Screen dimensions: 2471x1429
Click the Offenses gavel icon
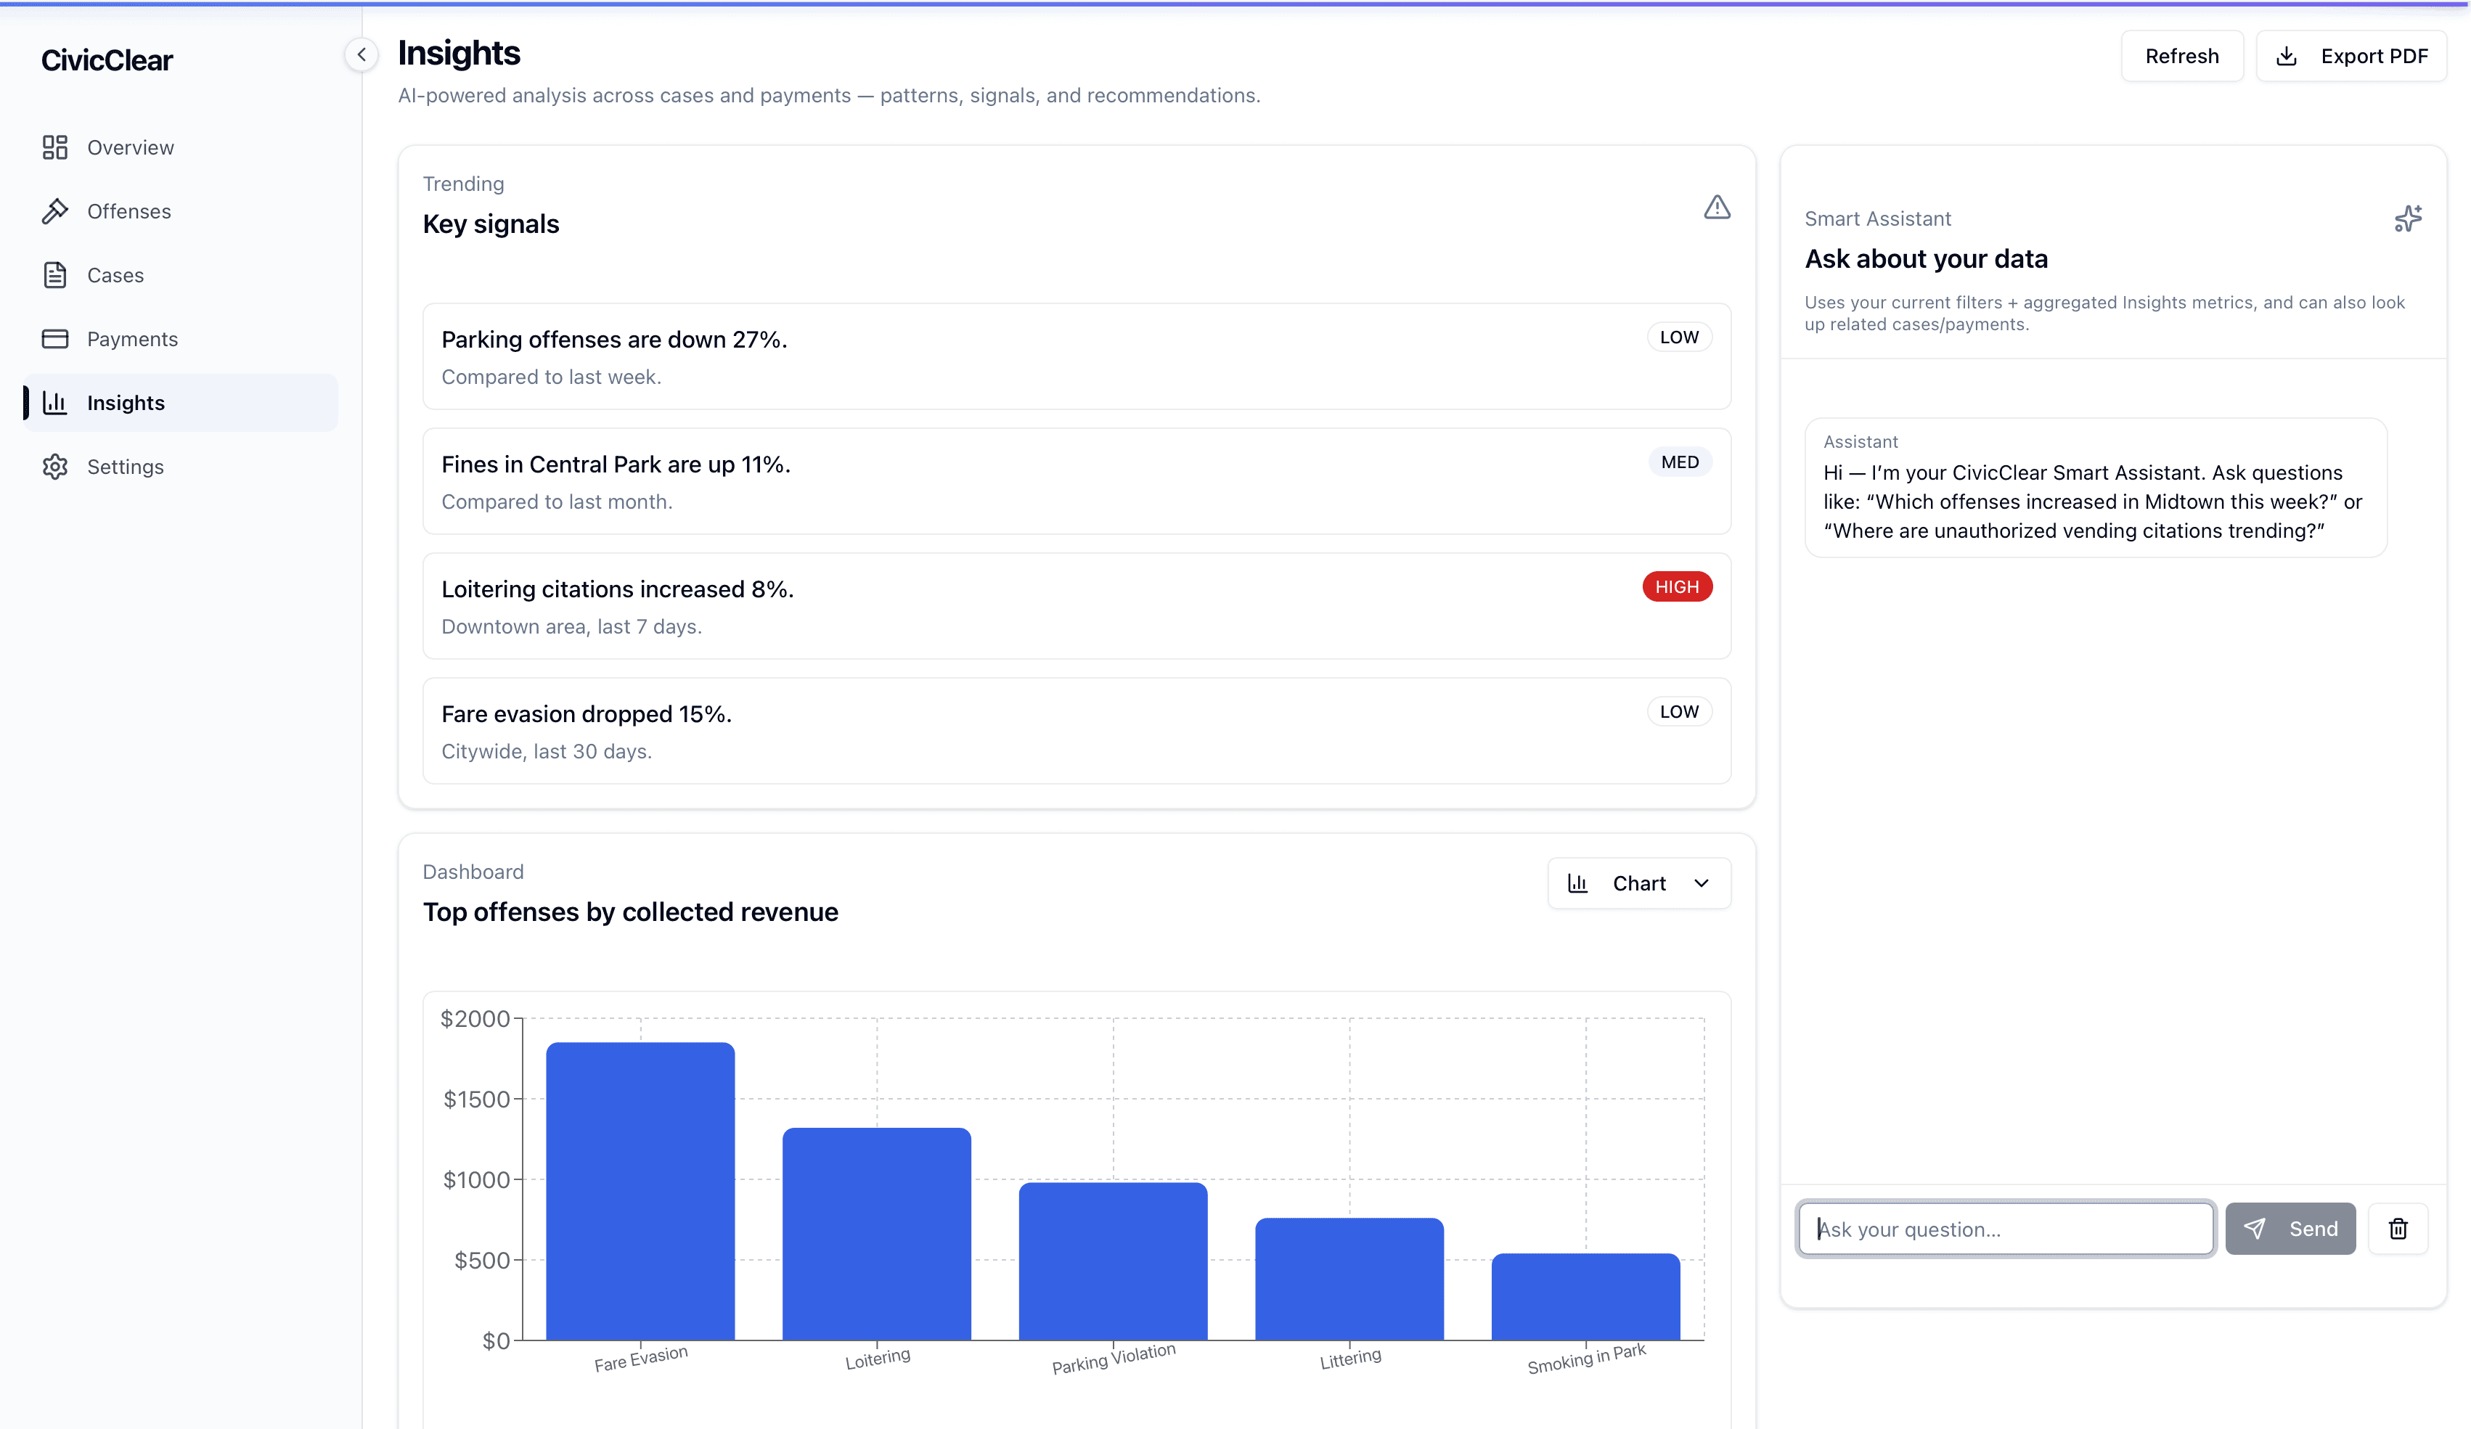tap(55, 210)
